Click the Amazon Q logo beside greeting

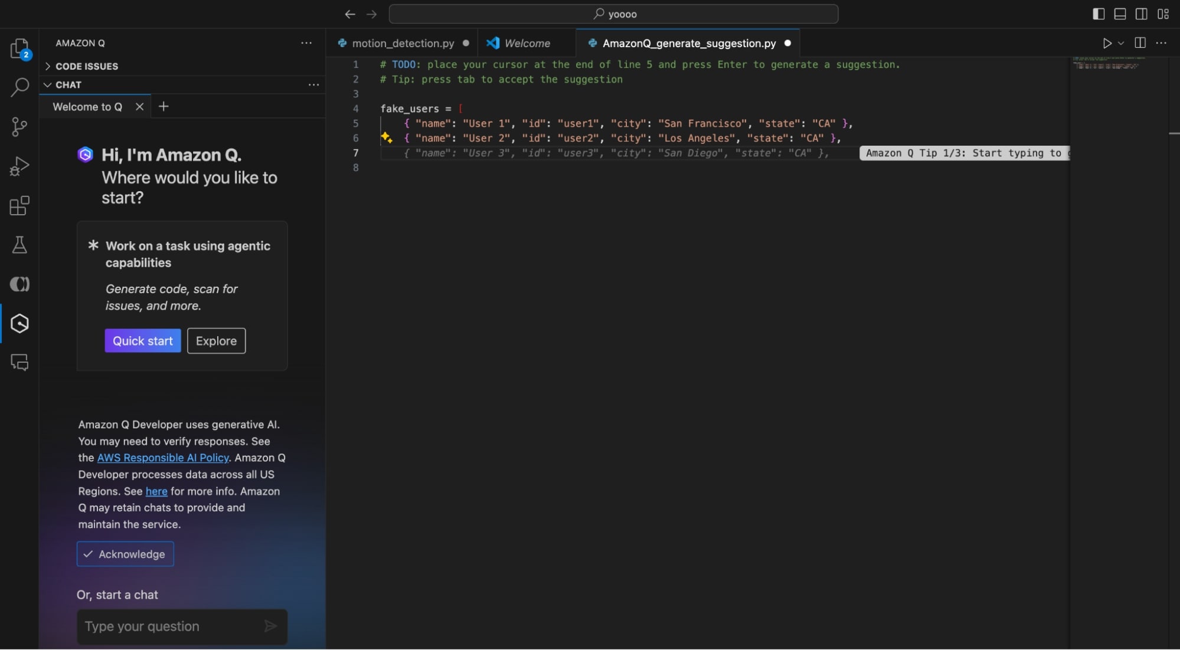tap(86, 155)
